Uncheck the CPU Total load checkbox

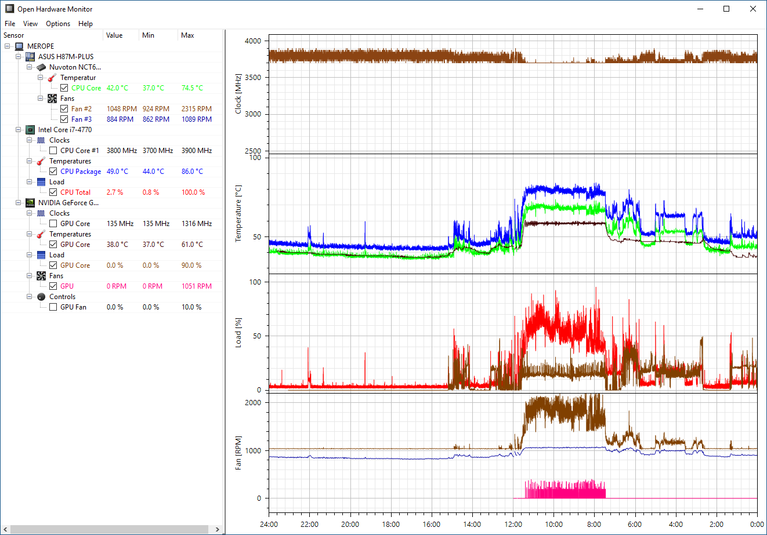(x=53, y=192)
